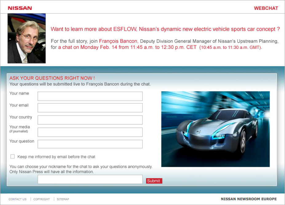Click the François Bancon name in red

tap(118, 41)
